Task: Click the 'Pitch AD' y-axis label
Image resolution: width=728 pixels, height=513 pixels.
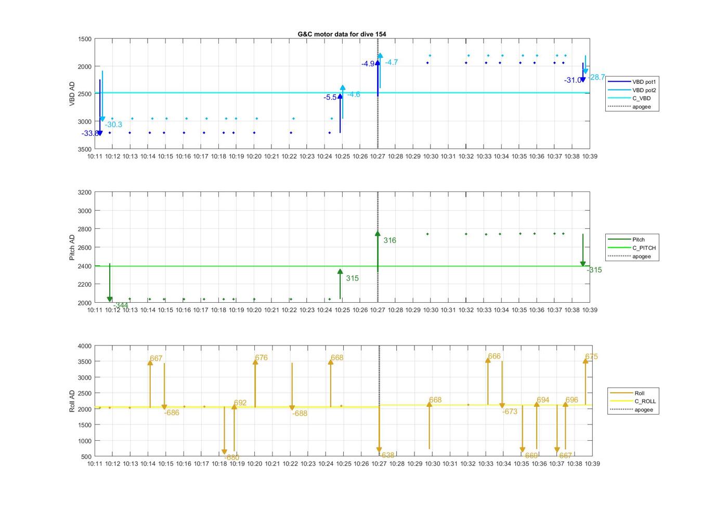Action: (x=72, y=247)
